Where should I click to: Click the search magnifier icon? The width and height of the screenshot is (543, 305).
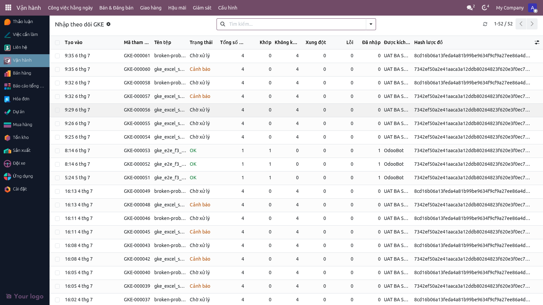(x=223, y=24)
